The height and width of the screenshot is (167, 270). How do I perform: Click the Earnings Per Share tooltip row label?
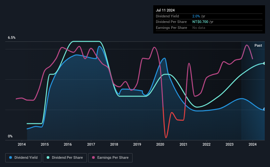tap(172, 28)
